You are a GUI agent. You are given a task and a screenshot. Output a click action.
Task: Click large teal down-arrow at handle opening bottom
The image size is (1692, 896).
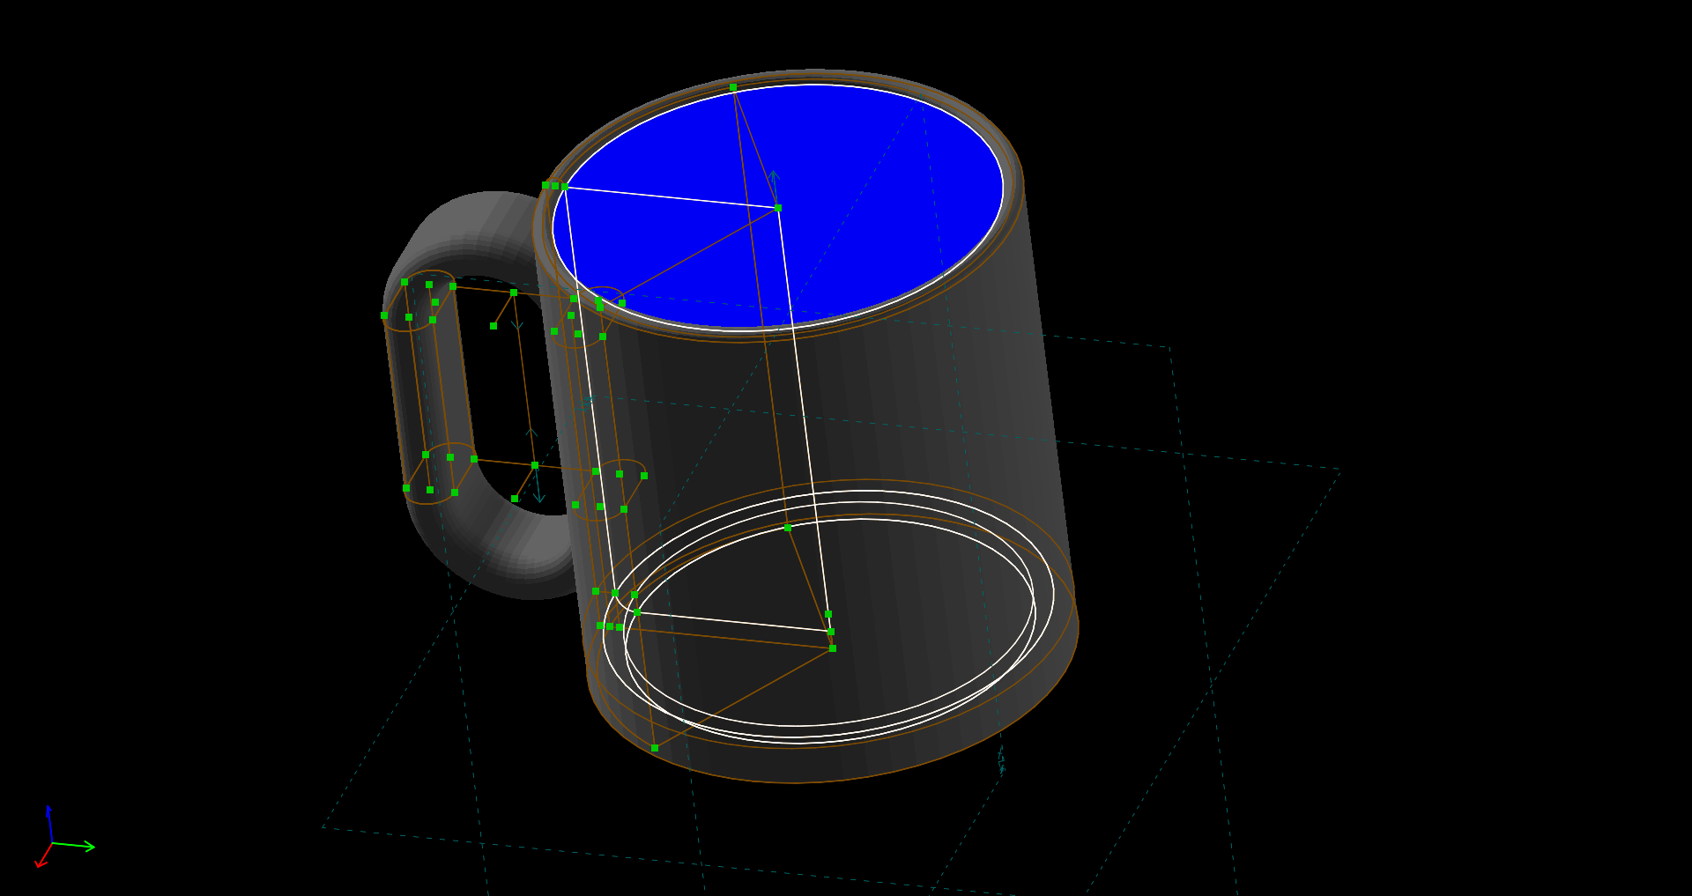538,493
